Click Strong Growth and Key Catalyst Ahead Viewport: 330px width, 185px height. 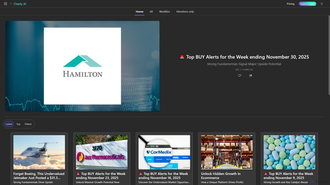click(x=286, y=182)
